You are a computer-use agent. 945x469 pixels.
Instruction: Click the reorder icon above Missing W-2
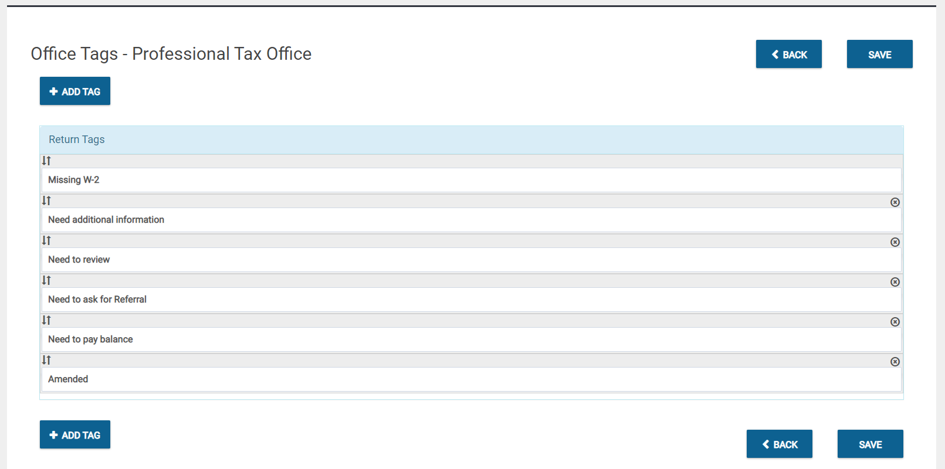[x=46, y=160]
